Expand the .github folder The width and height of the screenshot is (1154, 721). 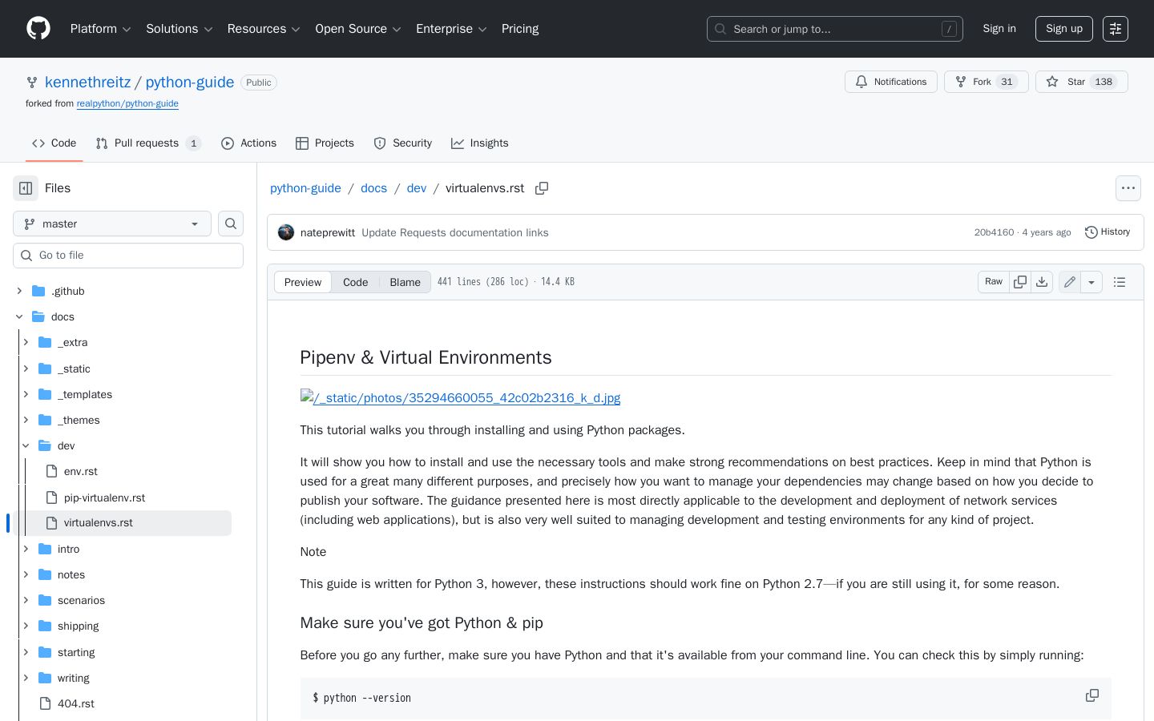(x=19, y=291)
